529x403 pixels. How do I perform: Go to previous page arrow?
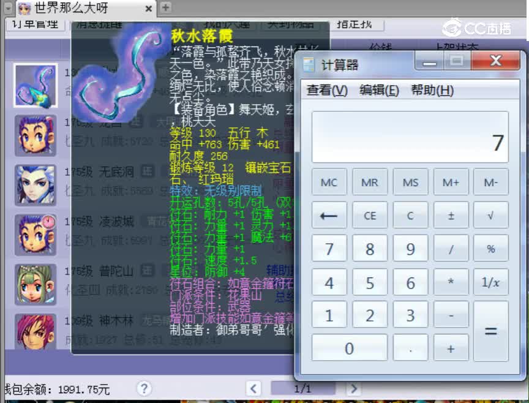click(253, 388)
